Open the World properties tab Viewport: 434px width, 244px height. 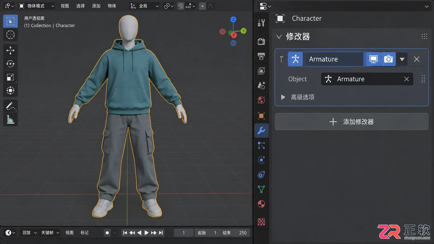click(x=261, y=100)
